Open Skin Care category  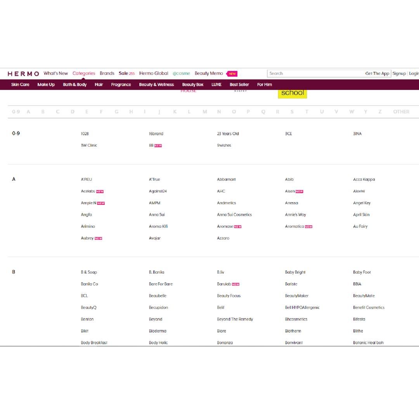pos(20,85)
